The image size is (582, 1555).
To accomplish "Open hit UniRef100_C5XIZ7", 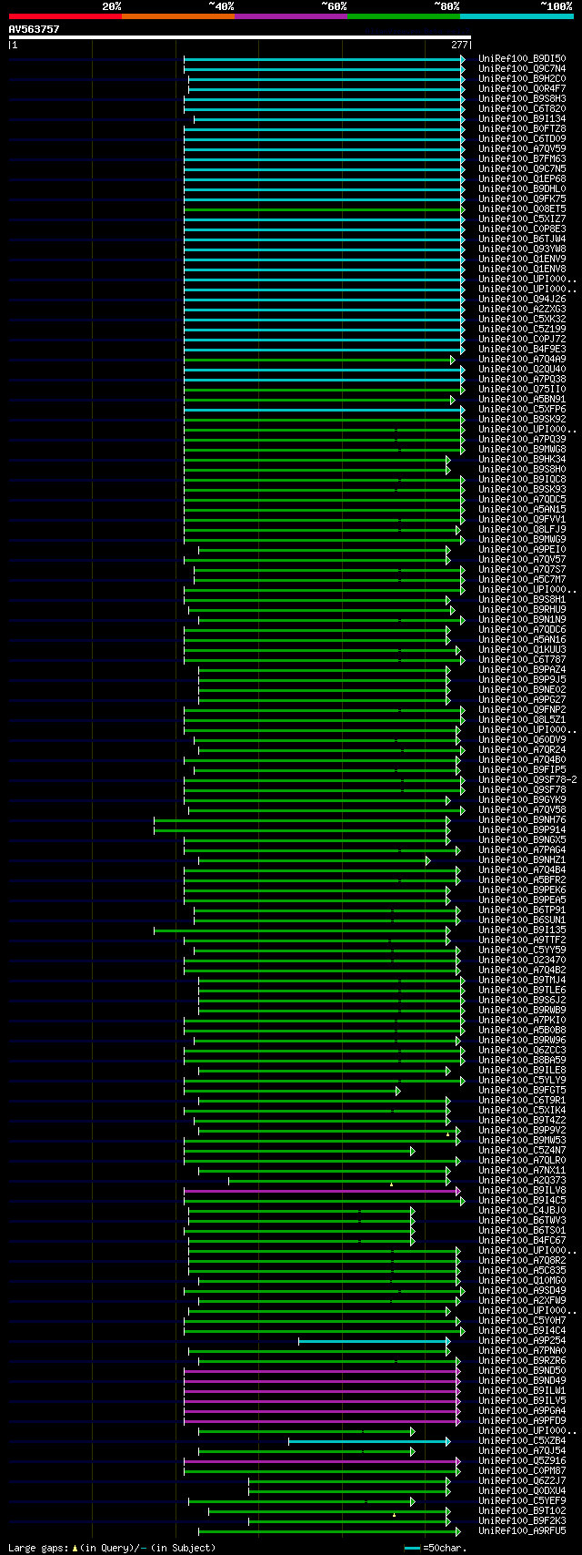I will pos(522,219).
